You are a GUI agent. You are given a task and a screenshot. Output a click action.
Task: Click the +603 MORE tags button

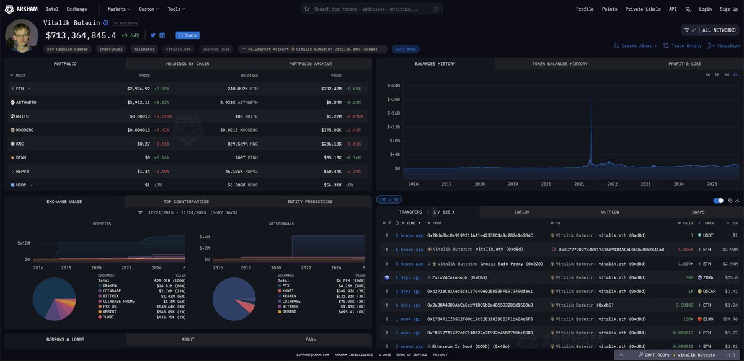coord(407,49)
